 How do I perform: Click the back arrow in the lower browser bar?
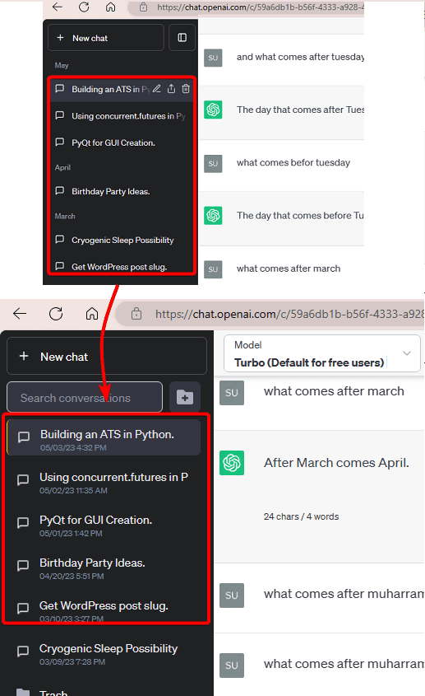[20, 314]
